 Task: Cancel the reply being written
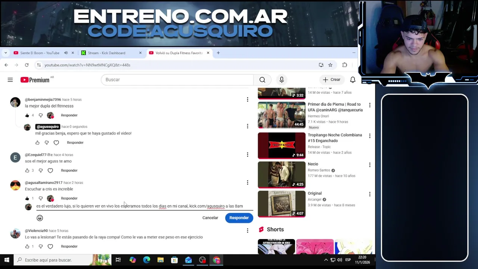[210, 218]
